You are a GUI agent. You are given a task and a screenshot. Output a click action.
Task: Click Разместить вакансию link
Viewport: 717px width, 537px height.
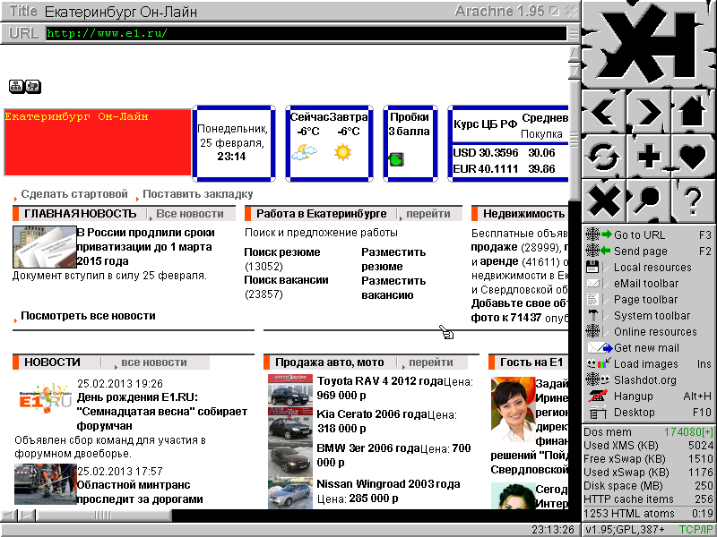(x=393, y=287)
